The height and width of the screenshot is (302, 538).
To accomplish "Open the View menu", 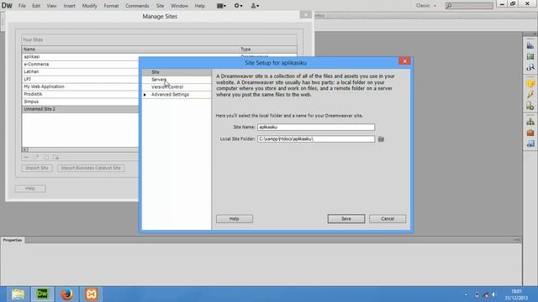I will [51, 6].
